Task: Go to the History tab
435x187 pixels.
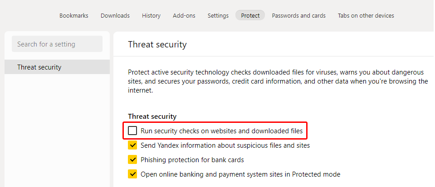Action: coord(151,15)
